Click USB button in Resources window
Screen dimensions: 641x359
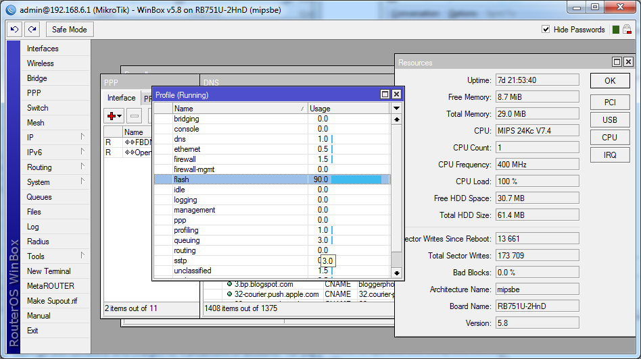point(610,120)
